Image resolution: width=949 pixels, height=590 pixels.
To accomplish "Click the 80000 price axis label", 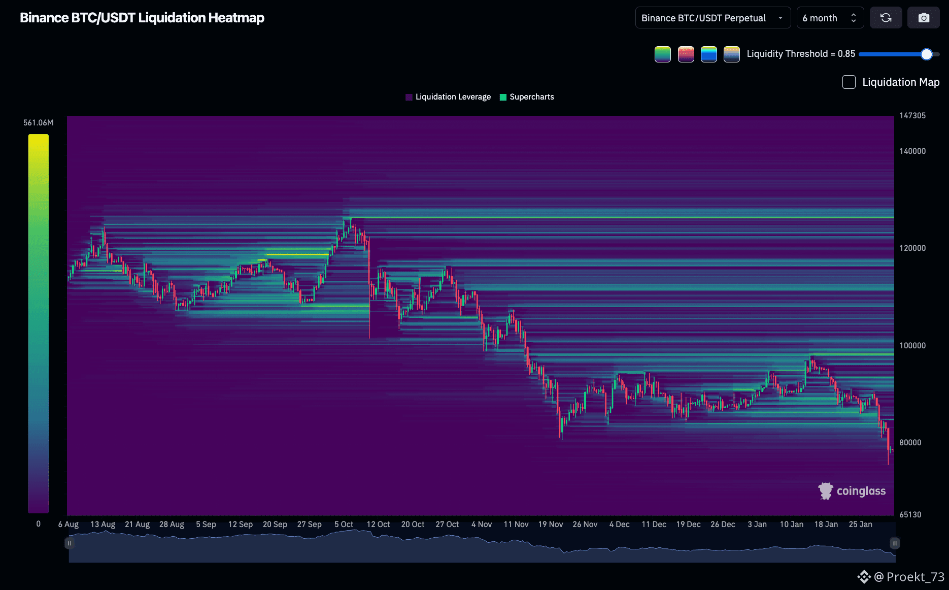I will [910, 443].
